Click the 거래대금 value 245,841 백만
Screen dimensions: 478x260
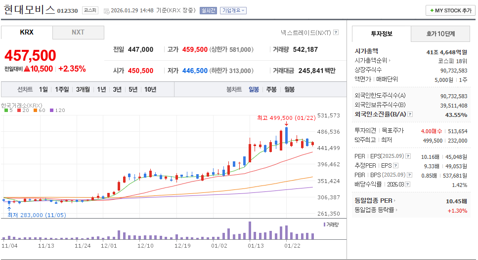(317, 71)
